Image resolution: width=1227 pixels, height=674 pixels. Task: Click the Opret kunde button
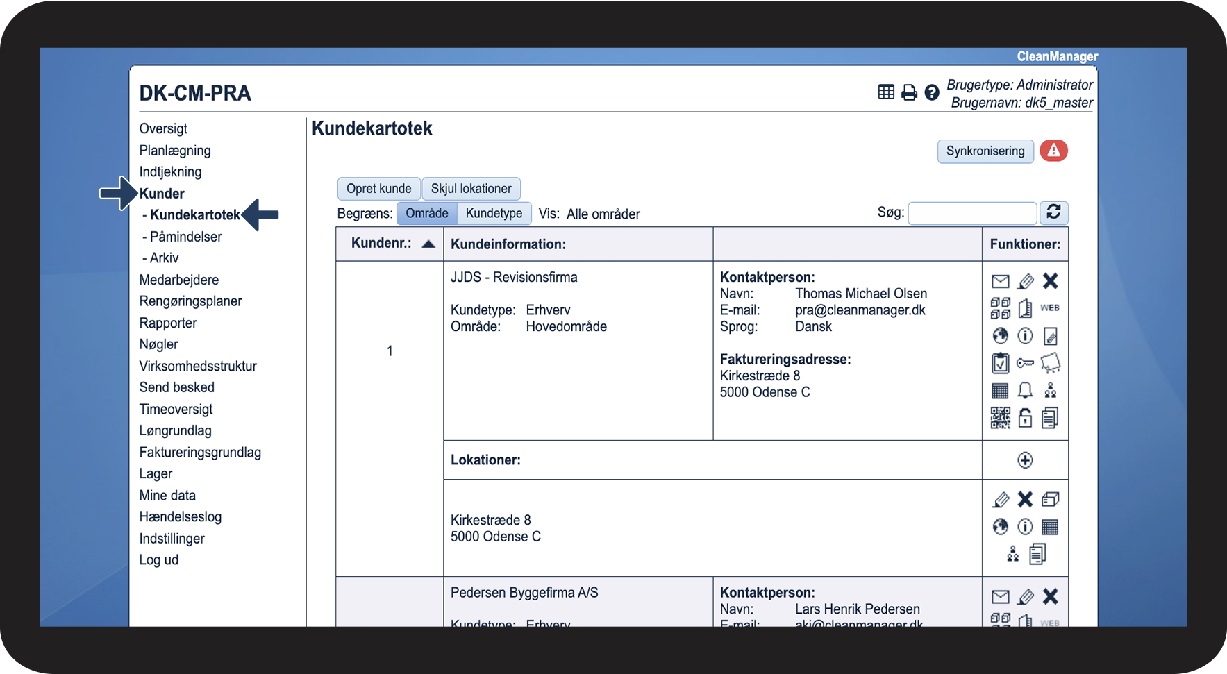(378, 189)
